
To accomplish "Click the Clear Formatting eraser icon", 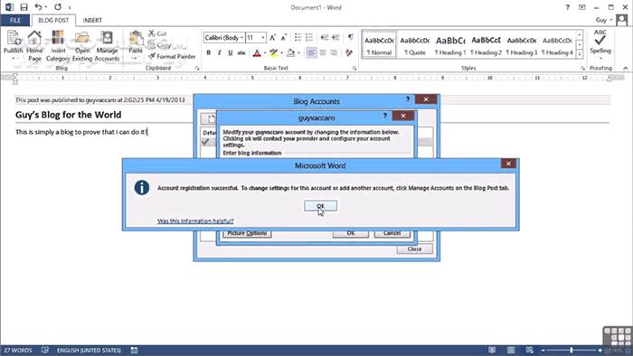I will pos(349,52).
